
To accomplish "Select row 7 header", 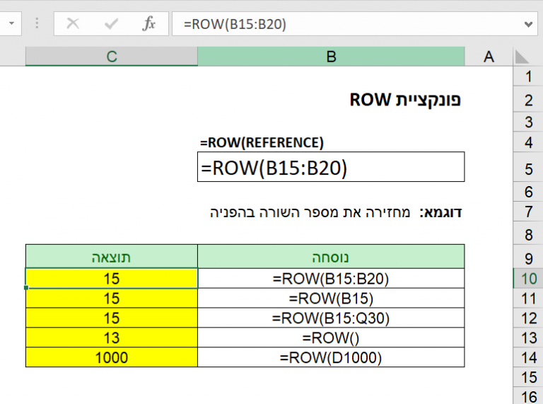I will point(528,212).
